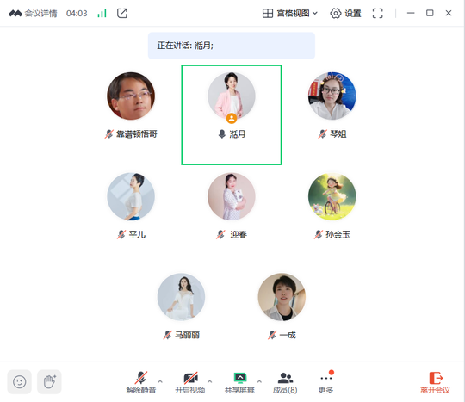
Task: Open 会议详情 meeting details
Action: tap(33, 13)
